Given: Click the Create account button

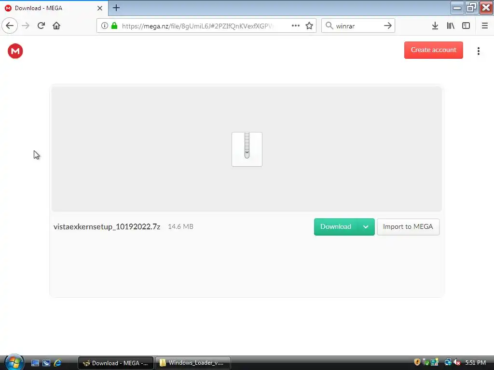Looking at the screenshot, I should point(434,50).
